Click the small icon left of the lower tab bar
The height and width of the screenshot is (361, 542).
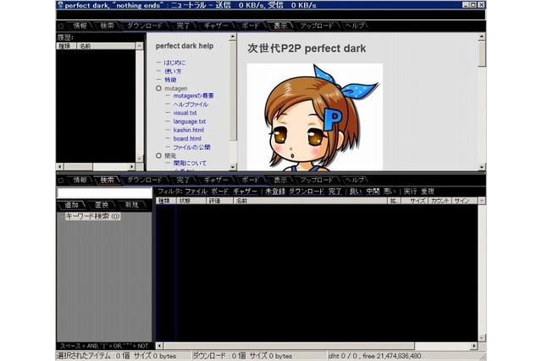61,180
